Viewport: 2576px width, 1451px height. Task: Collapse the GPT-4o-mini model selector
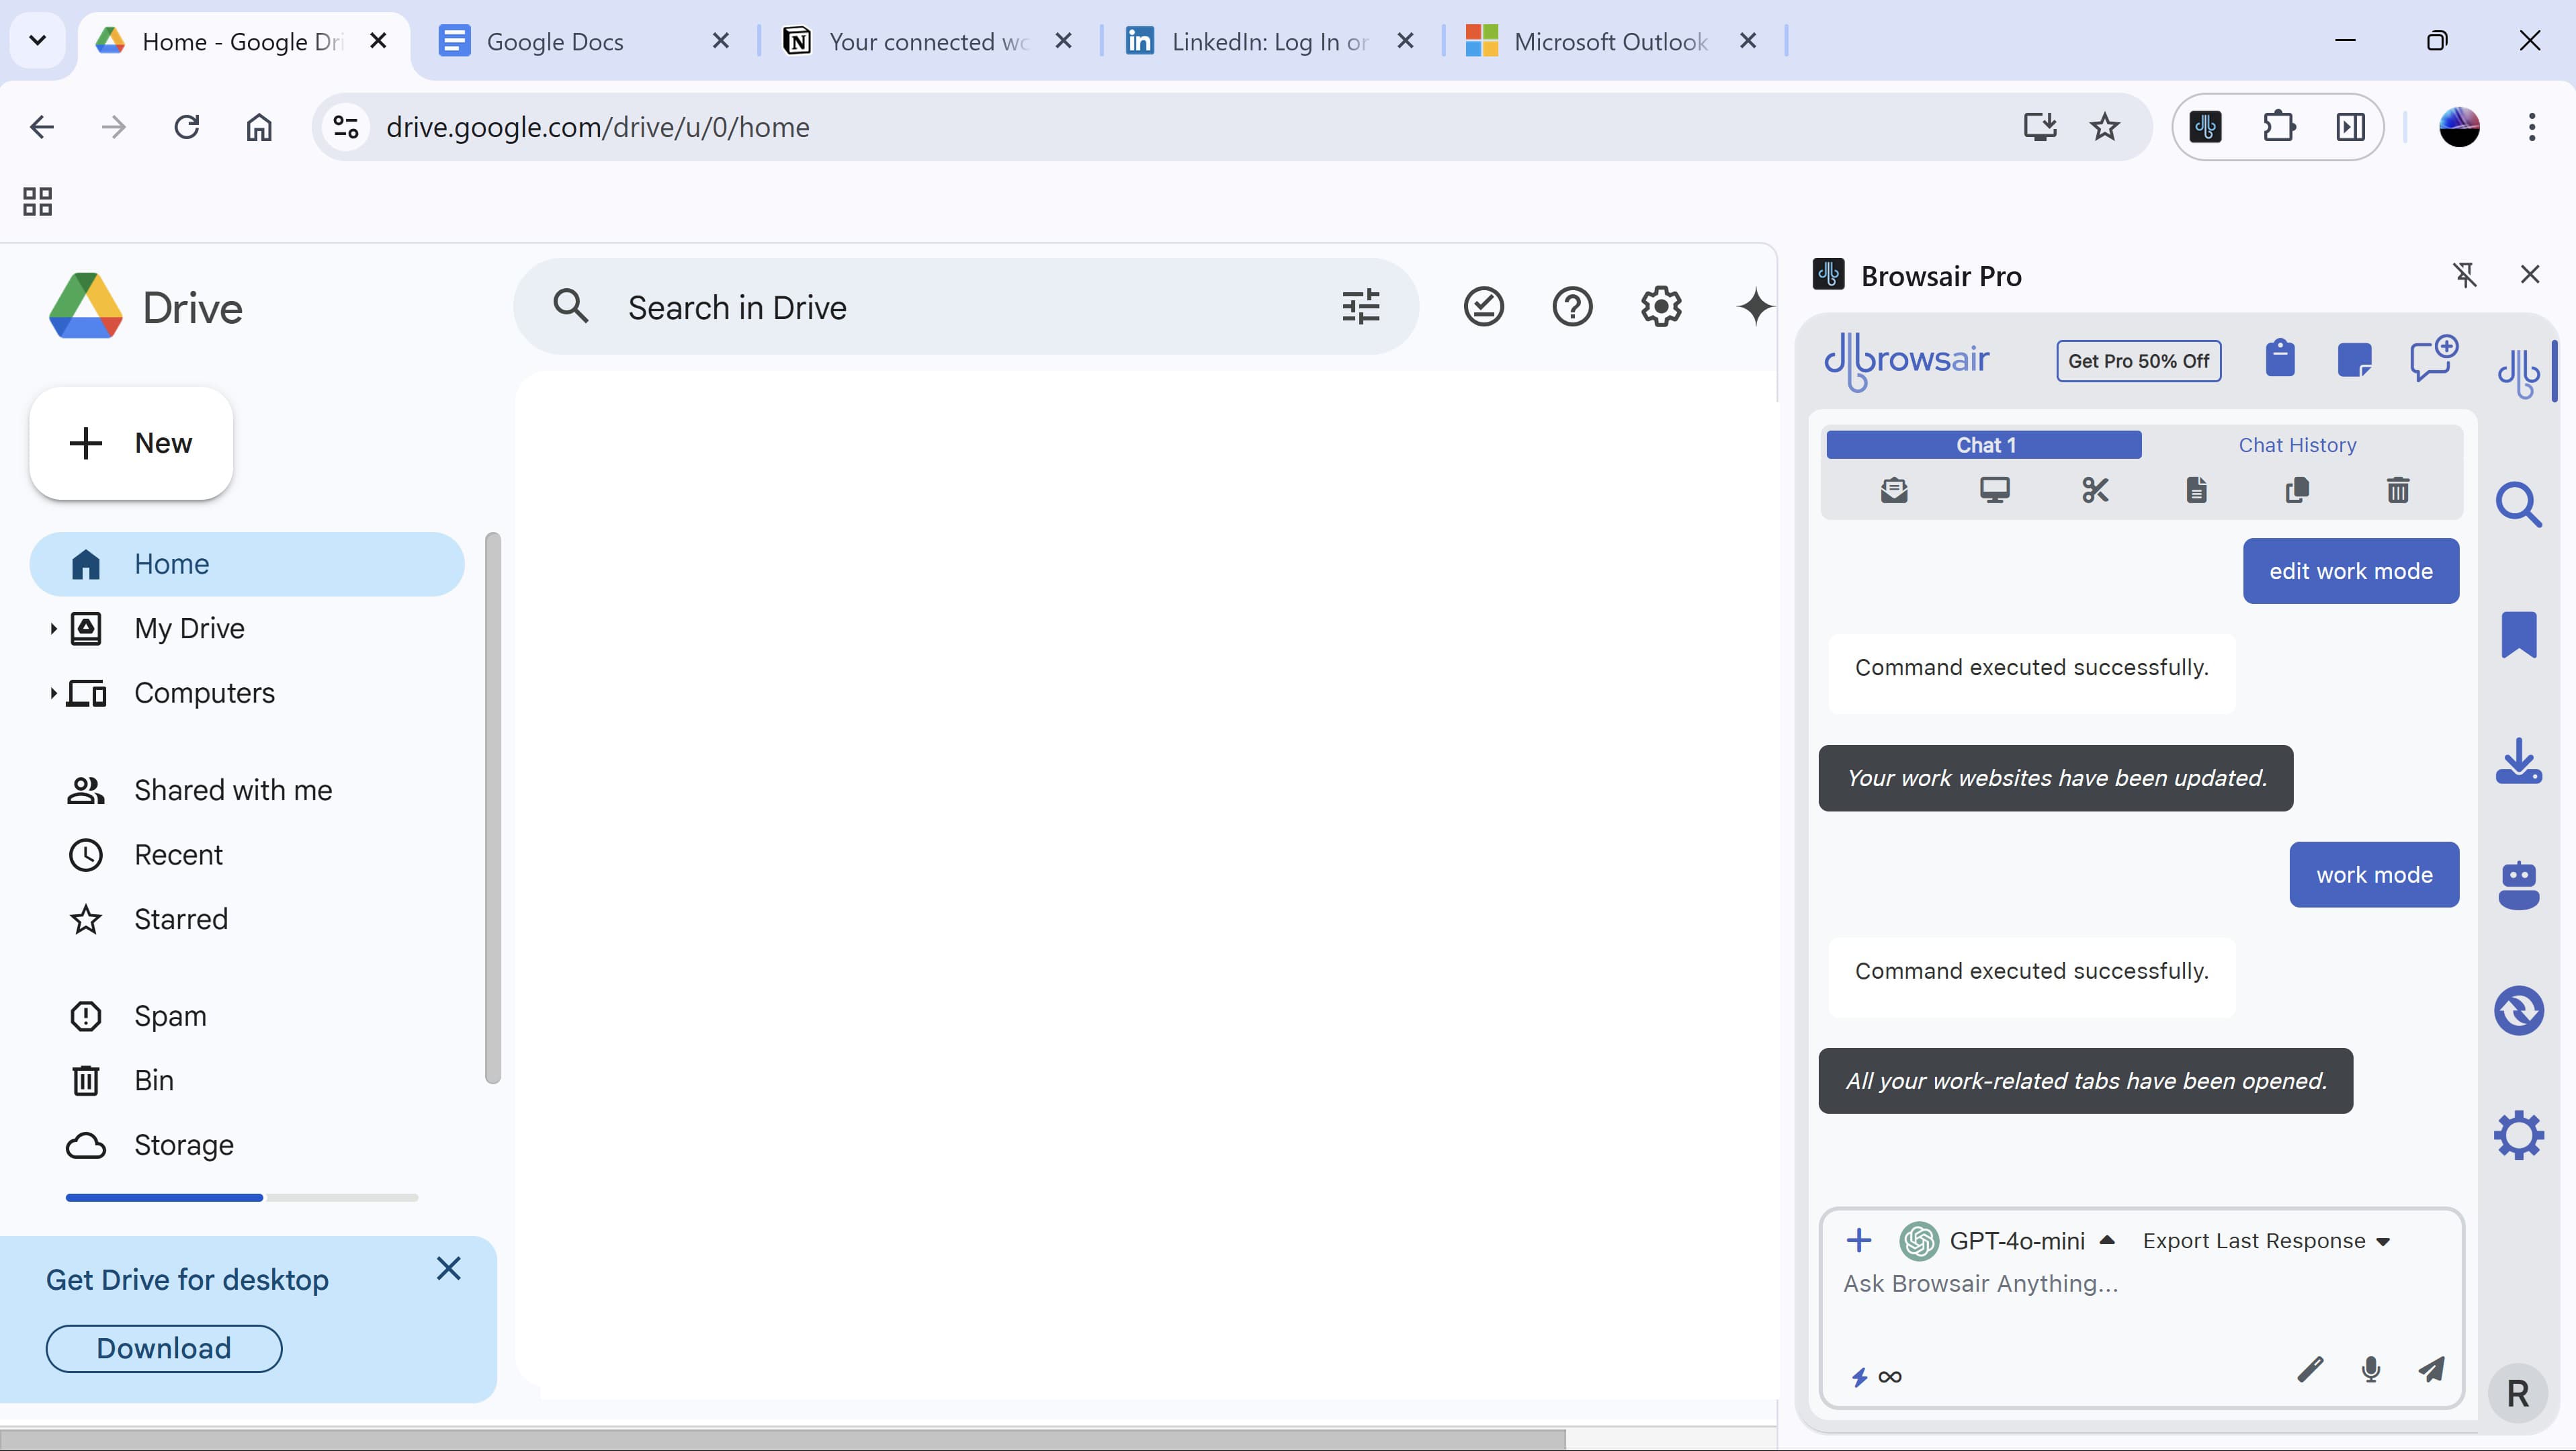(x=2108, y=1240)
